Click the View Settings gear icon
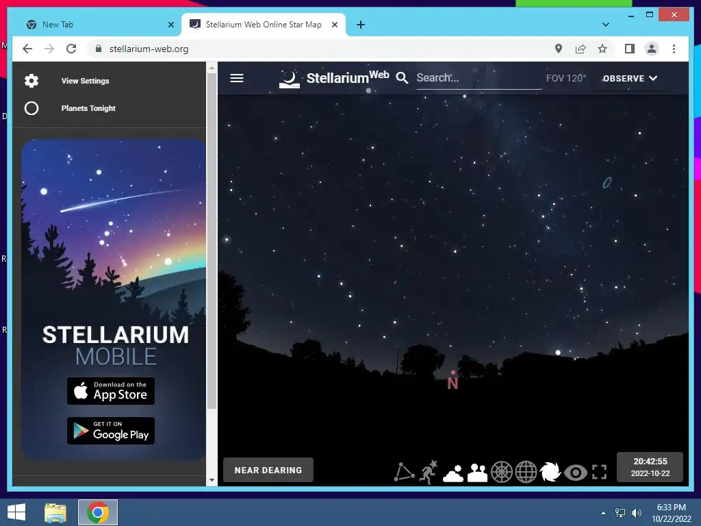 [x=31, y=81]
